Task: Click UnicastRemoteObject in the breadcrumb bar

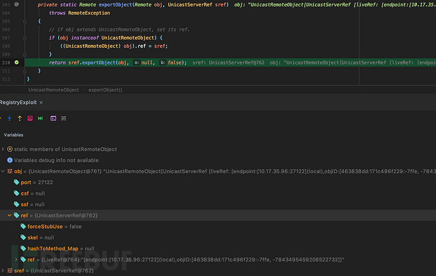Action: click(x=53, y=90)
